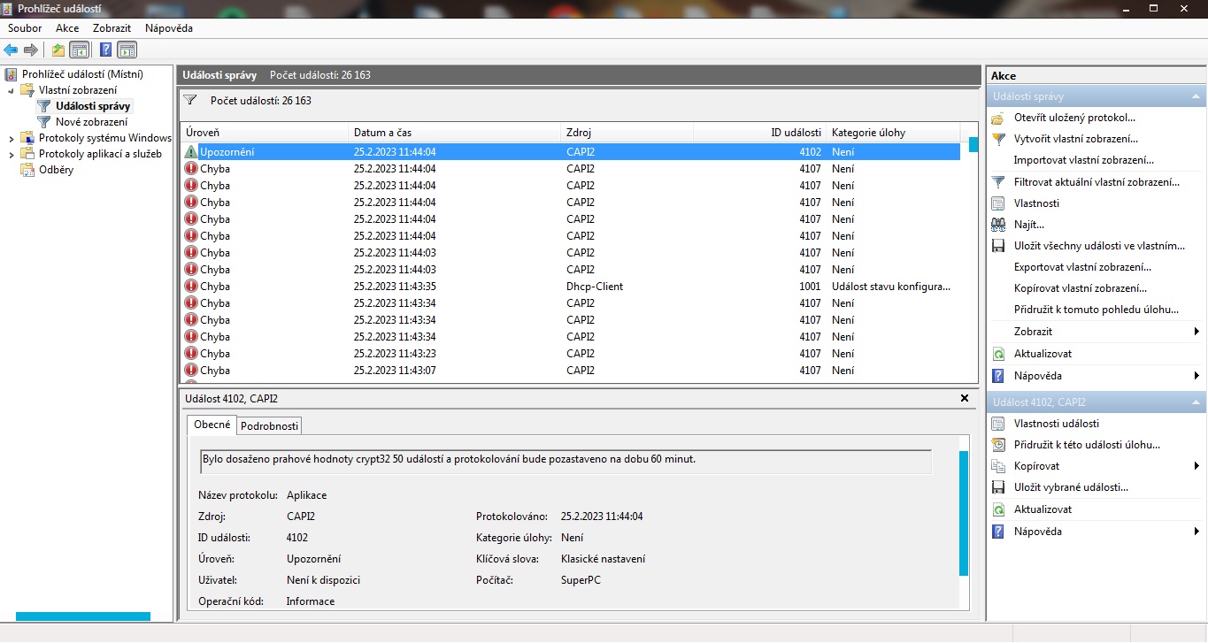Click the up-one-level folder toolbar icon
The height and width of the screenshot is (643, 1208).
click(58, 50)
